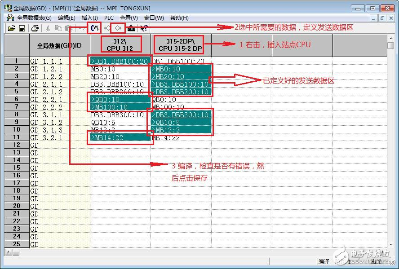The image size is (399, 269).
Task: Open the 全局数据表(G) menu
Action: tap(34, 18)
